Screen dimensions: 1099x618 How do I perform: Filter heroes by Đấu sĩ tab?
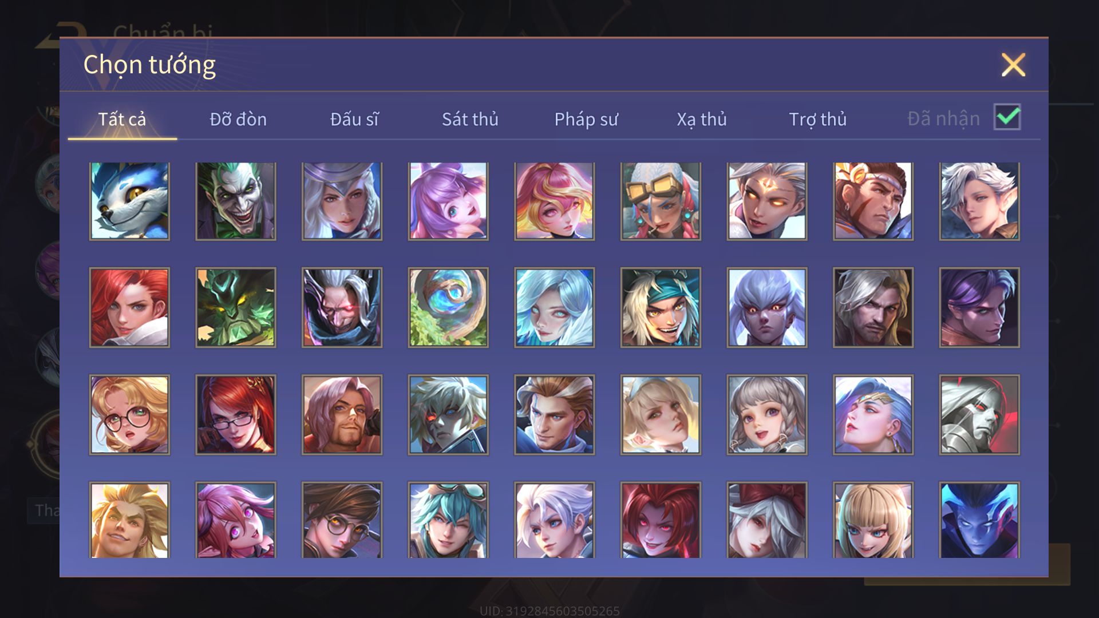click(354, 119)
